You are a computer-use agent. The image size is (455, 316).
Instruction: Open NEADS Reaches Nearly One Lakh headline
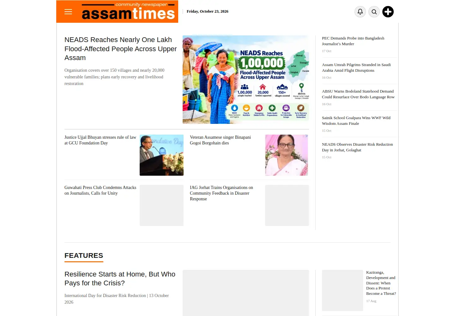click(120, 49)
